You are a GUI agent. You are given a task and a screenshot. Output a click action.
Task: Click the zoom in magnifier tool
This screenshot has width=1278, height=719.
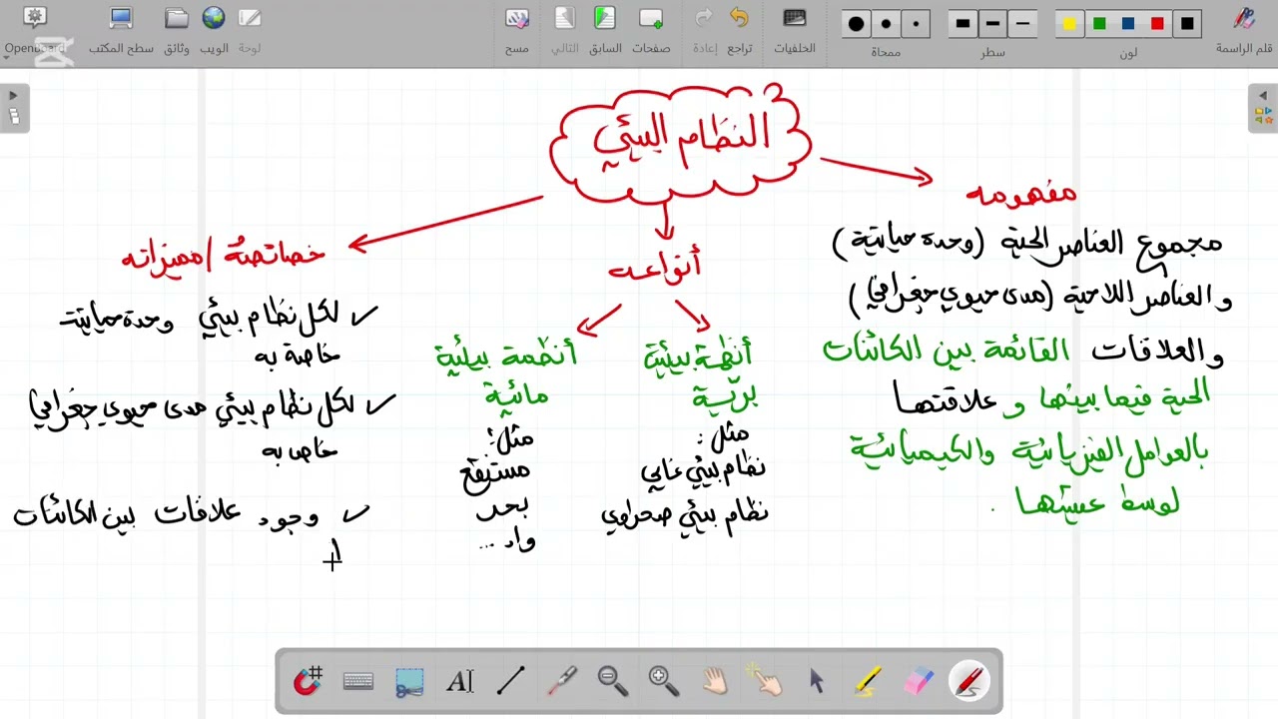click(663, 681)
